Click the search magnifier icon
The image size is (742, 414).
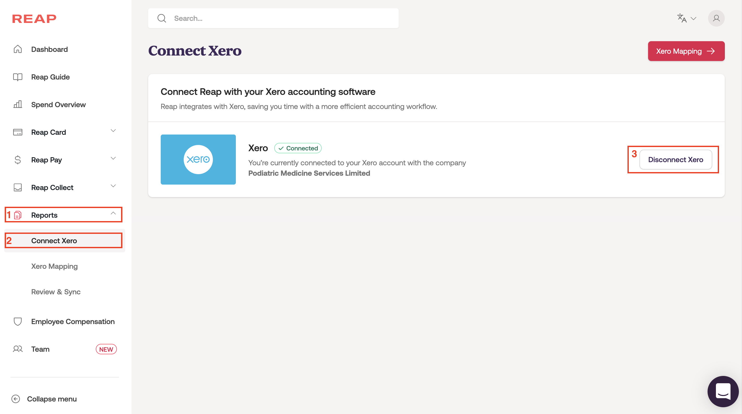point(161,19)
